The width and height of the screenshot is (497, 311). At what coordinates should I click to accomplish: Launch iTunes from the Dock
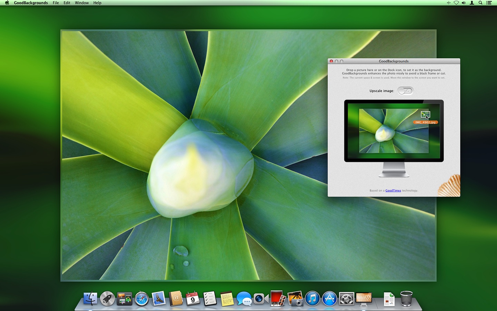pos(312,299)
